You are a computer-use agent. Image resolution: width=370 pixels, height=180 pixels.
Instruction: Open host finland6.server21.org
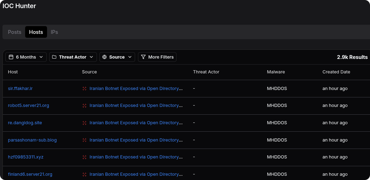point(30,174)
